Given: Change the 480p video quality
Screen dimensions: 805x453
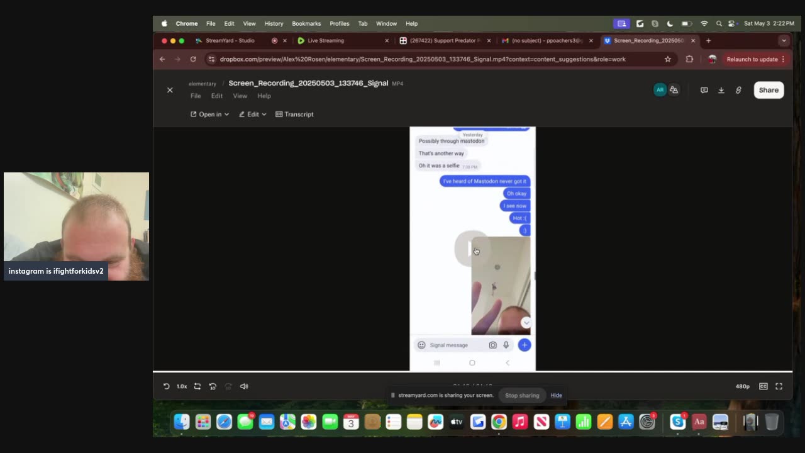Looking at the screenshot, I should click(743, 386).
